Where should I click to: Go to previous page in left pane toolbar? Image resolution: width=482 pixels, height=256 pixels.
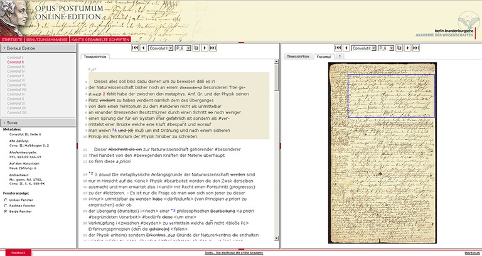143,48
